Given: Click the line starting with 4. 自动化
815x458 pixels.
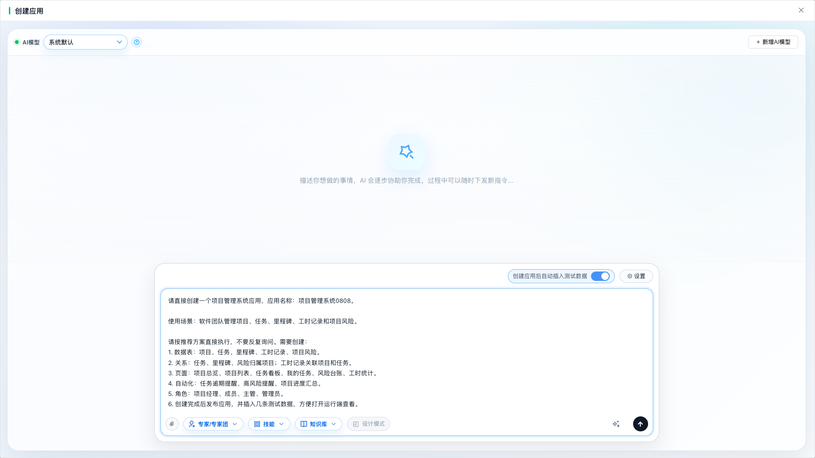Looking at the screenshot, I should coord(246,383).
